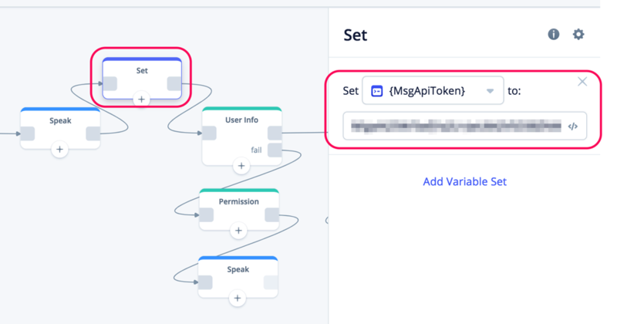Add a step below bottom Speak block
617x324 pixels.
click(x=238, y=298)
